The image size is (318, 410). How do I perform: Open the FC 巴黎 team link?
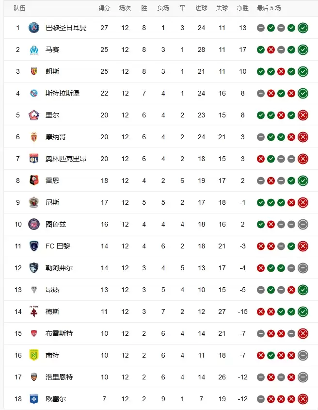[58, 246]
